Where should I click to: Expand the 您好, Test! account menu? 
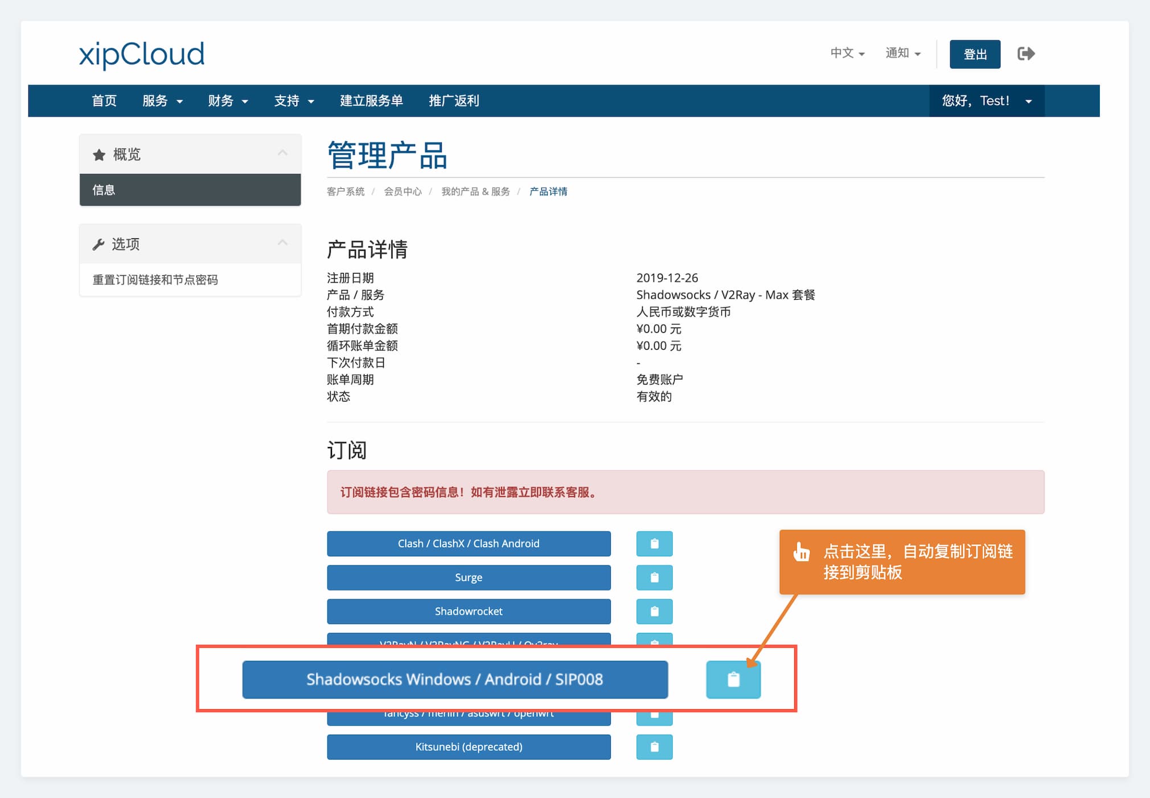point(987,101)
